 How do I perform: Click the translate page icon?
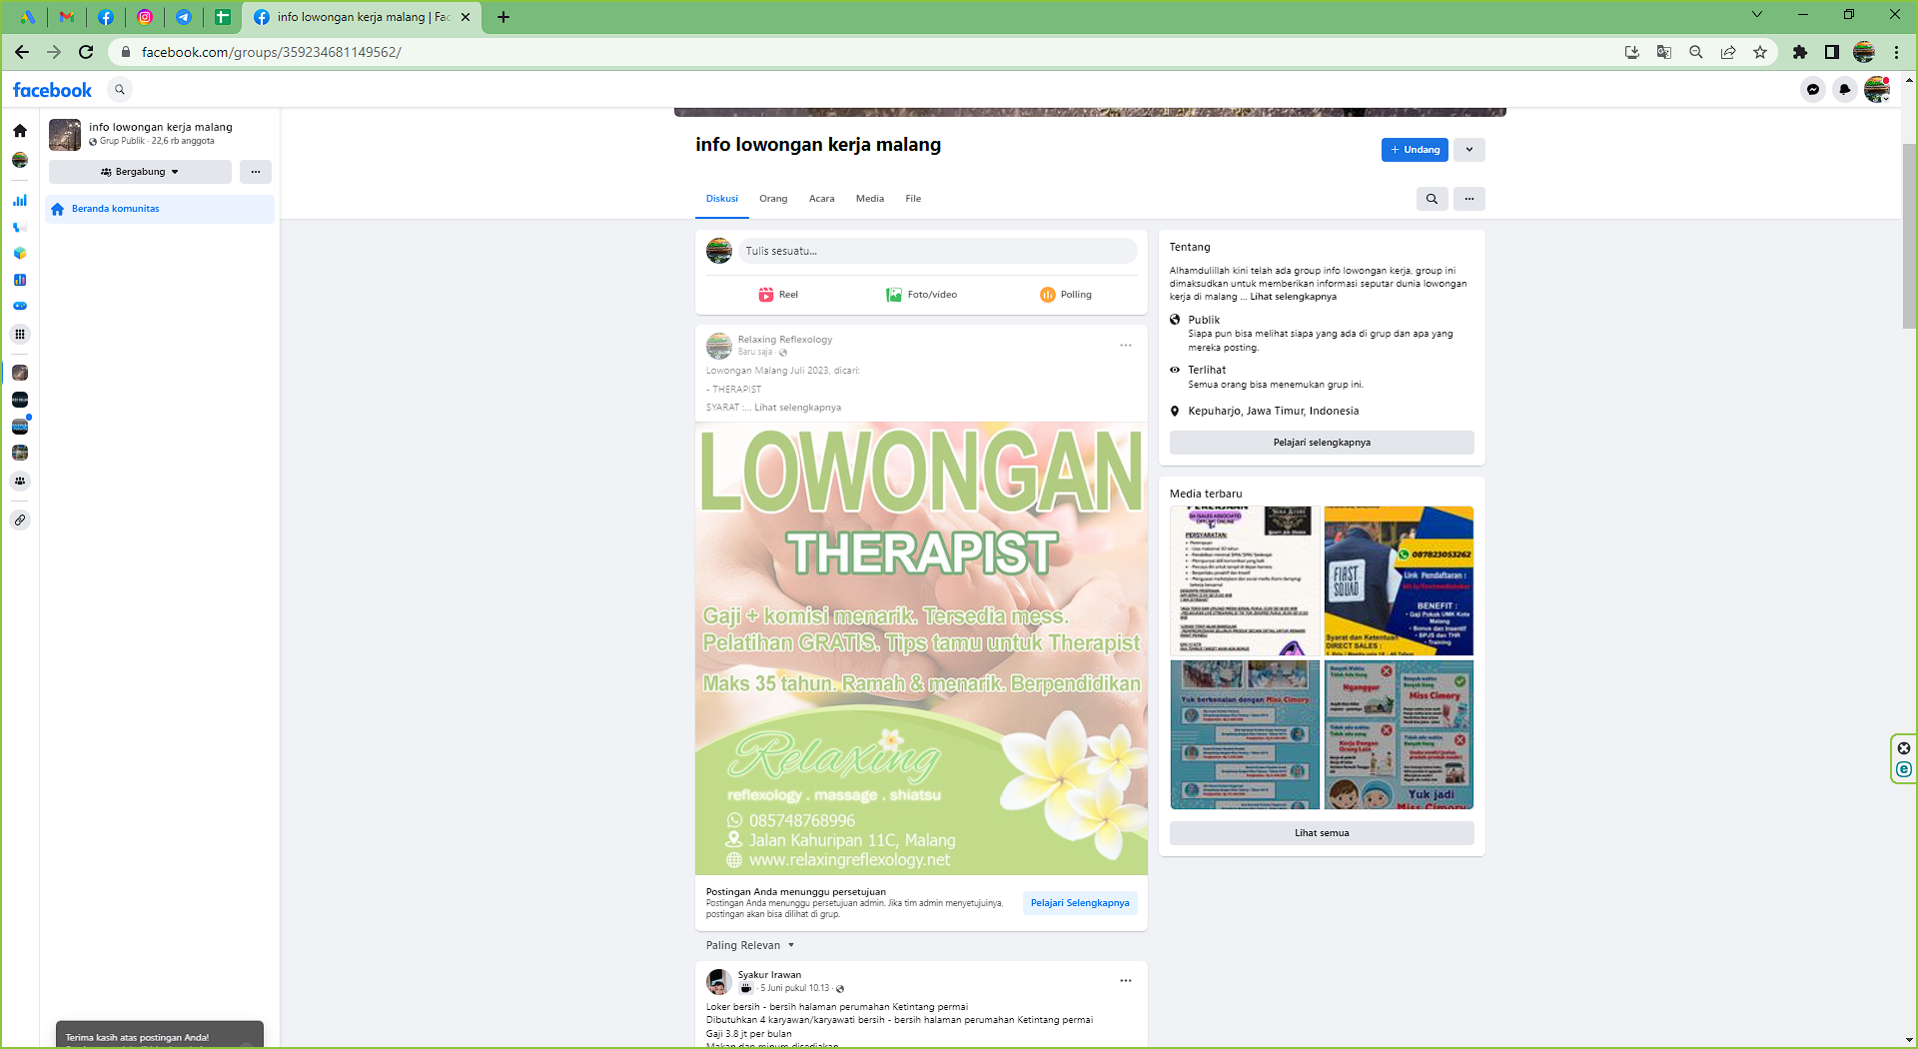1664,52
